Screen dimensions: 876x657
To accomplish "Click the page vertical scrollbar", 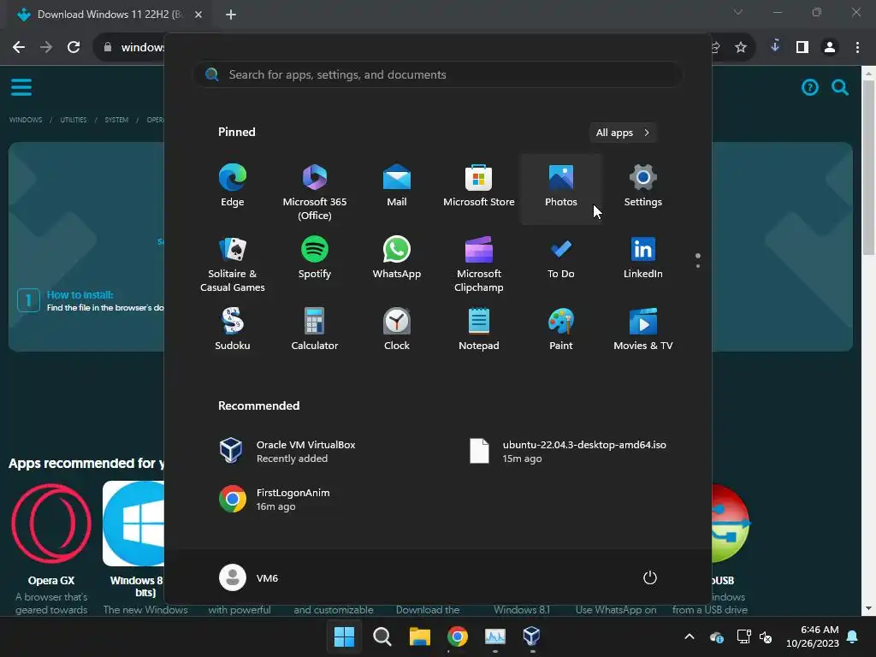I will 869,168.
